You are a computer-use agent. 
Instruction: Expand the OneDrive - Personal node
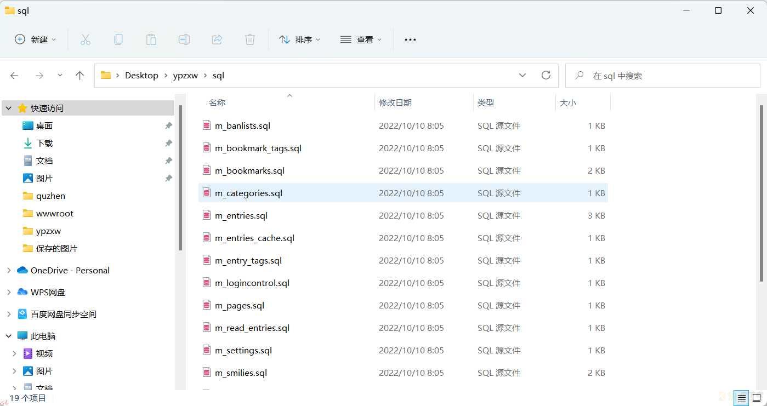pyautogui.click(x=8, y=270)
